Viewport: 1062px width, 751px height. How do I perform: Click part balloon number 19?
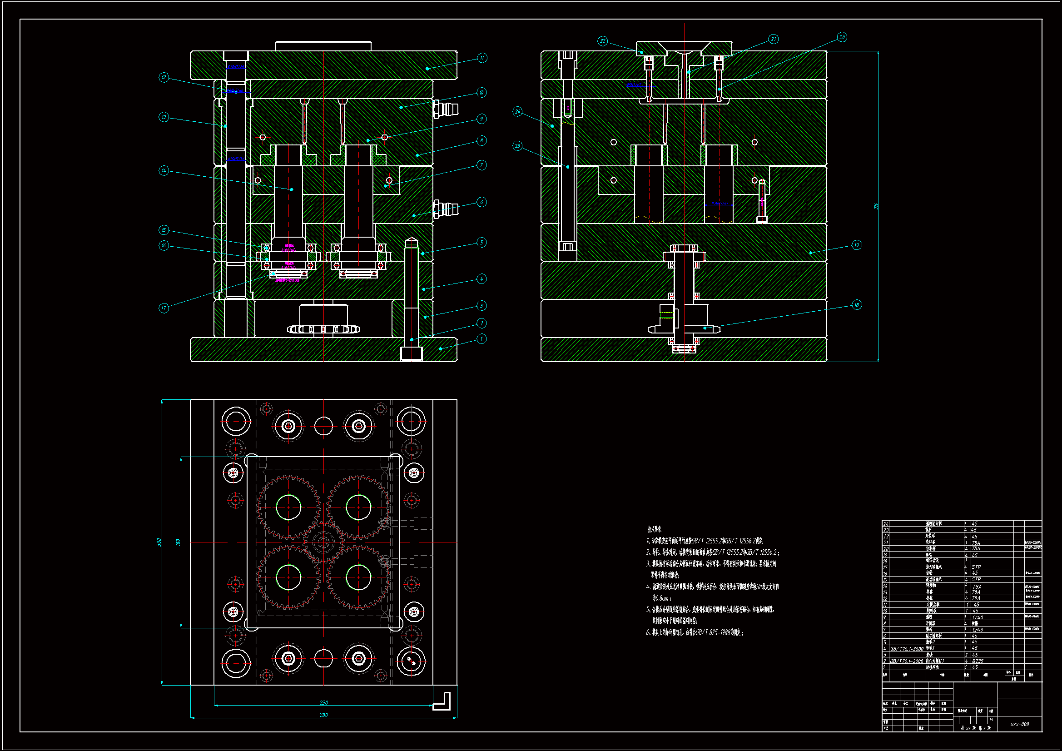857,245
